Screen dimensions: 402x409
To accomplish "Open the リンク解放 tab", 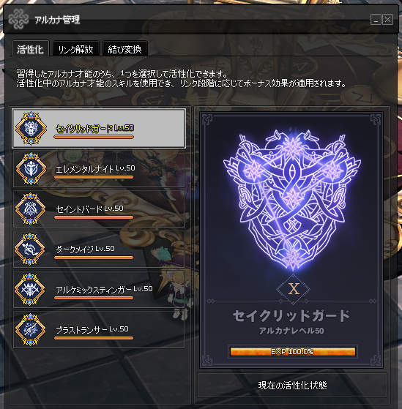I will click(x=75, y=49).
